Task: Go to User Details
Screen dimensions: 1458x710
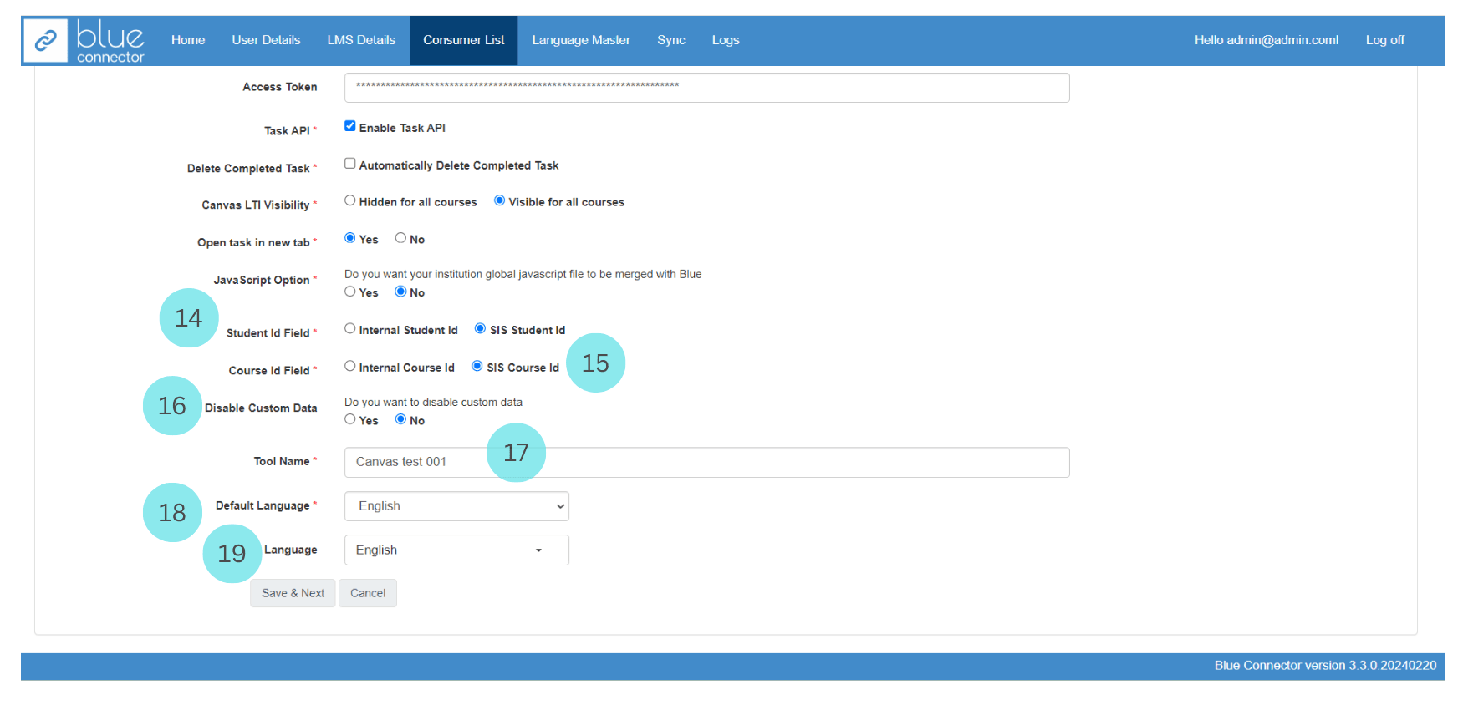Action: coord(266,40)
